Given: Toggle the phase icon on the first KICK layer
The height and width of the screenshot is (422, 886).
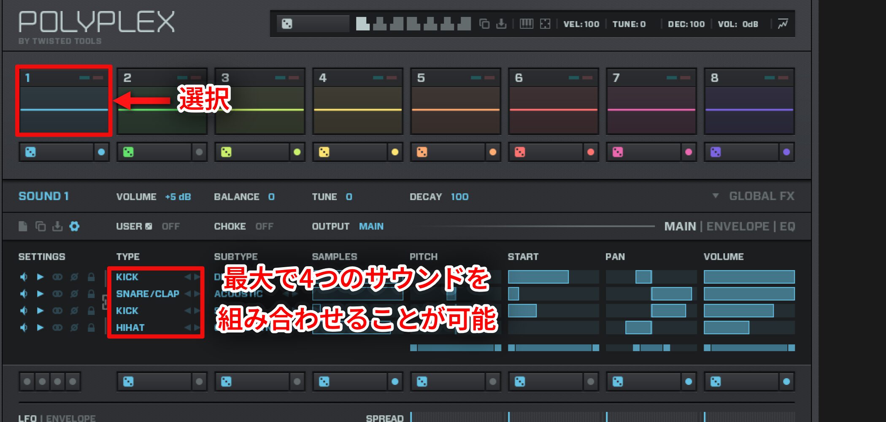Looking at the screenshot, I should click(74, 277).
